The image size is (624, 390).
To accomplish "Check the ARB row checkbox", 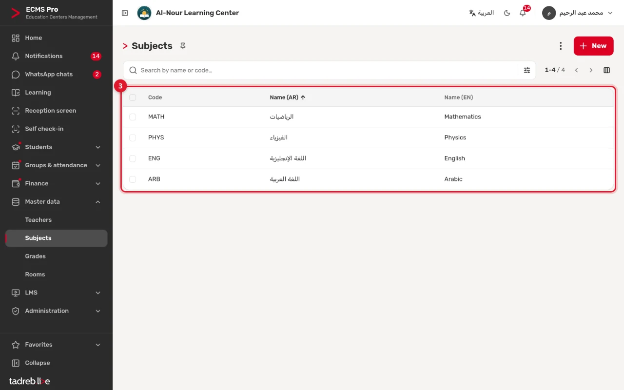I will coord(133,179).
